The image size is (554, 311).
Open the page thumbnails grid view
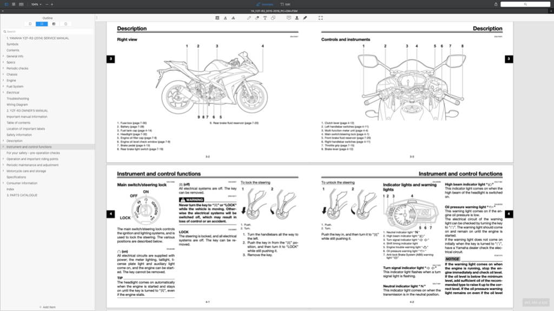click(14, 4)
